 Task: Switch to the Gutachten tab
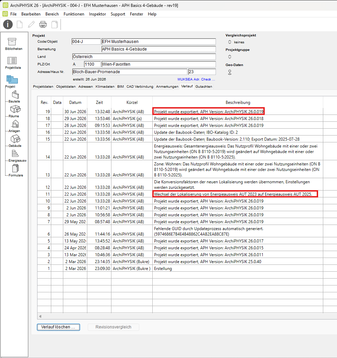[204, 87]
